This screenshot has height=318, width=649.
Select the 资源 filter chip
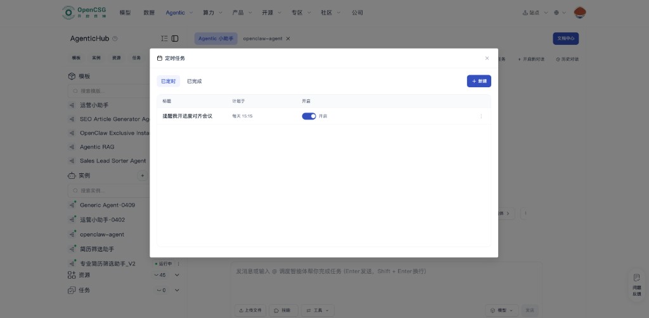pos(117,58)
